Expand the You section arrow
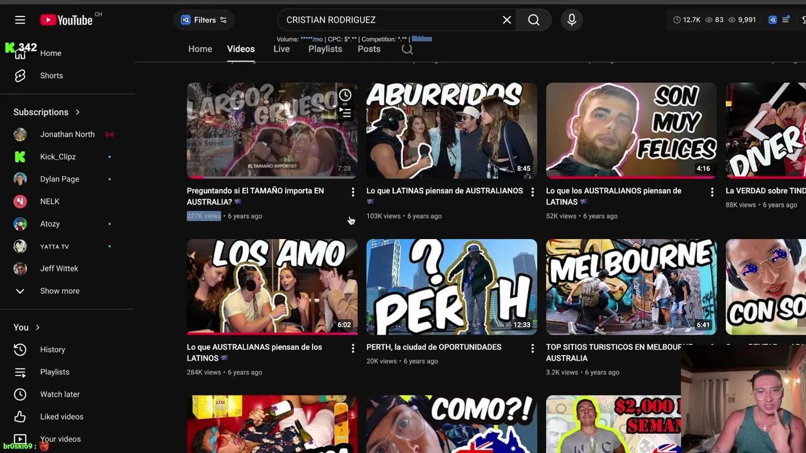This screenshot has width=806, height=453. (38, 327)
